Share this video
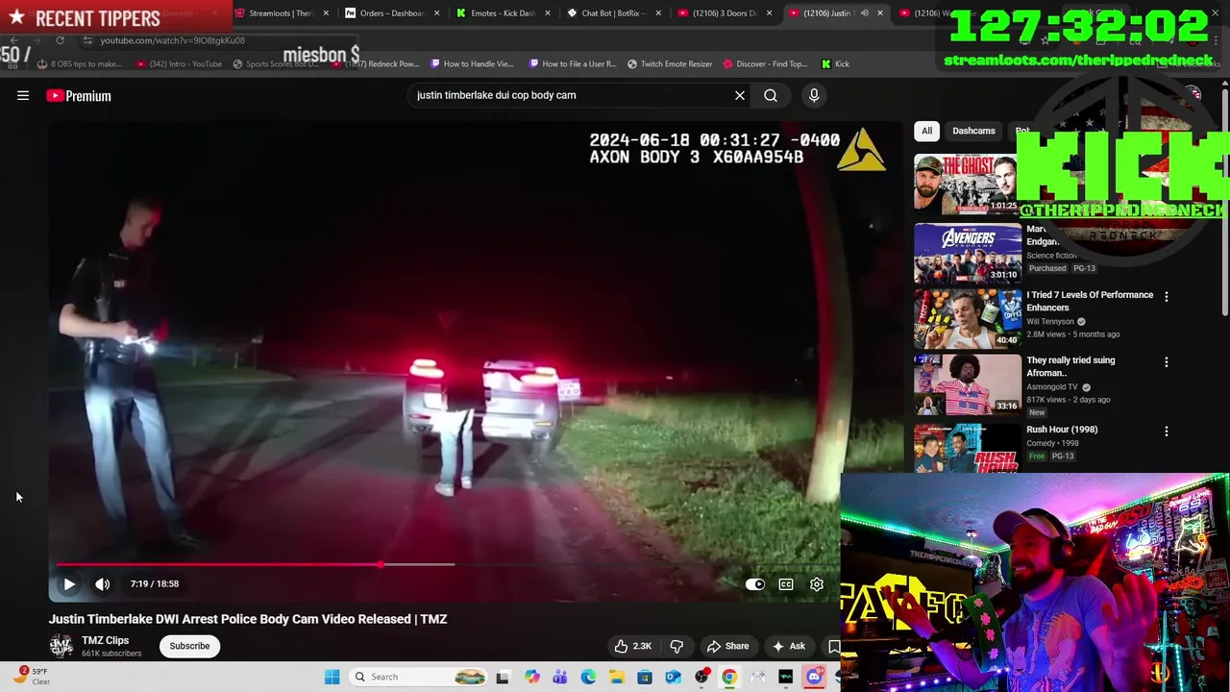Viewport: 1230px width, 692px height. point(727,646)
